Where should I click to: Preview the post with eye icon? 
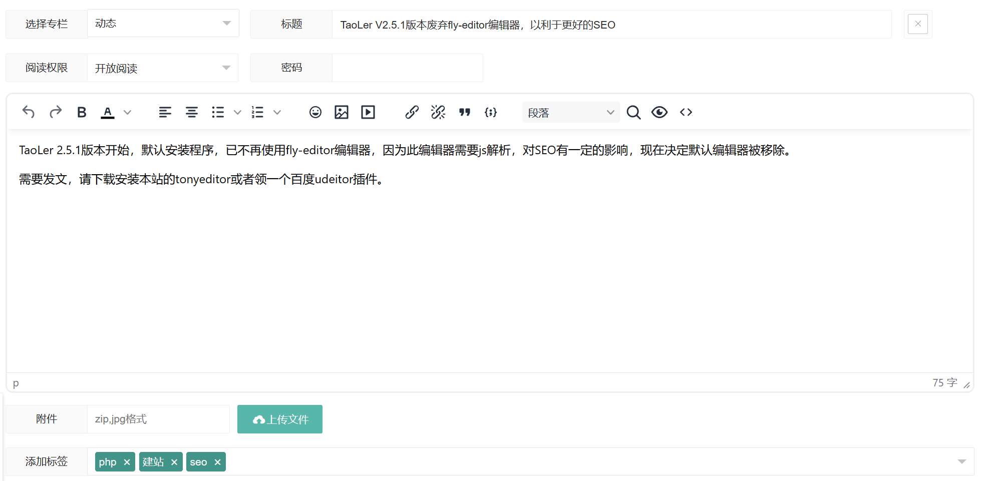click(660, 112)
